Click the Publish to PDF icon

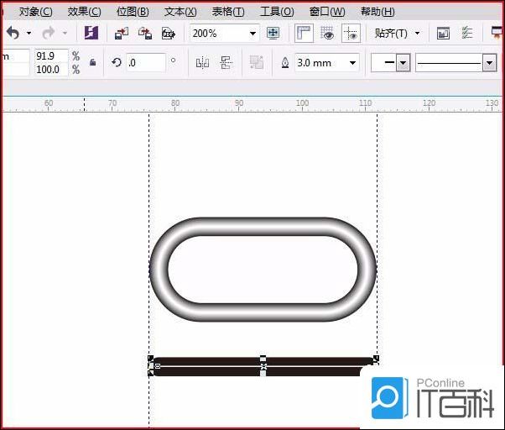[x=168, y=33]
